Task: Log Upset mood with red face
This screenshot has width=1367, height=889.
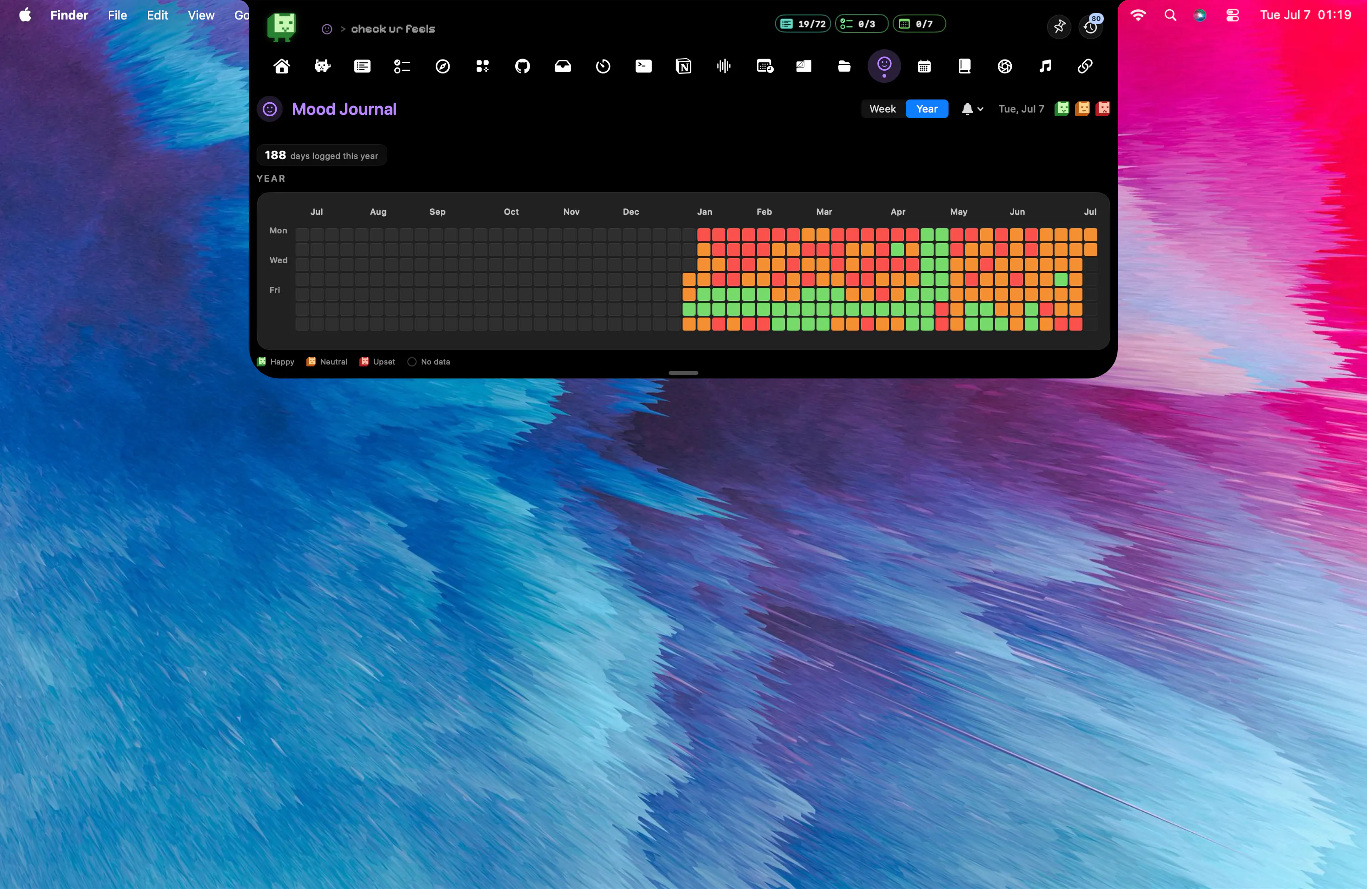Action: (1103, 108)
